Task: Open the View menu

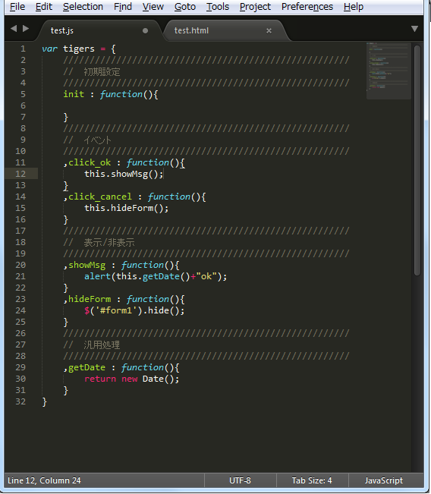Action: click(153, 7)
